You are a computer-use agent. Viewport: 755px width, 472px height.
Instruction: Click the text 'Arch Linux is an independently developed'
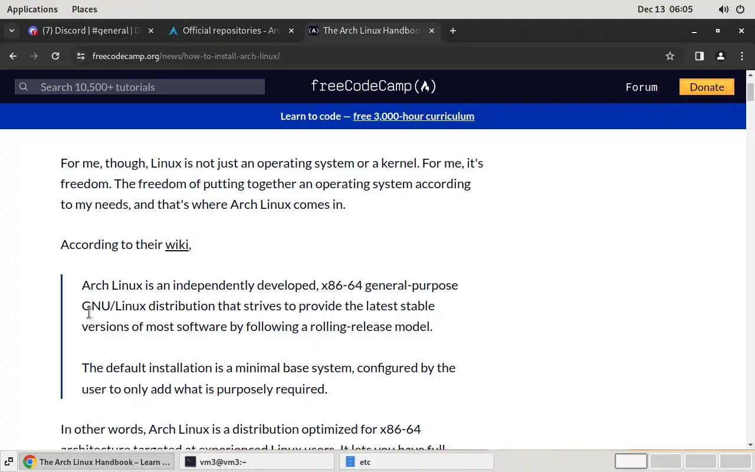pyautogui.click(x=200, y=286)
